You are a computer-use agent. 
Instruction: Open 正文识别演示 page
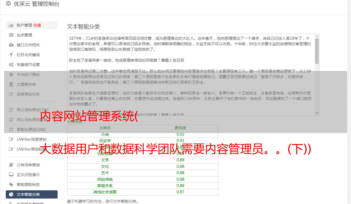(32, 175)
